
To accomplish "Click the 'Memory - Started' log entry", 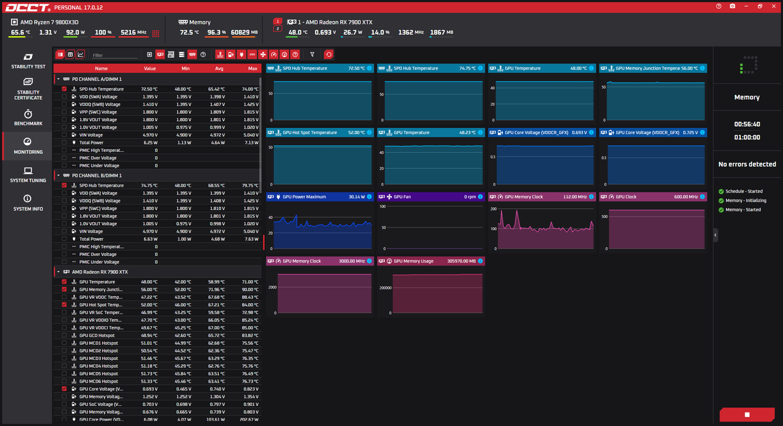I will [x=743, y=210].
